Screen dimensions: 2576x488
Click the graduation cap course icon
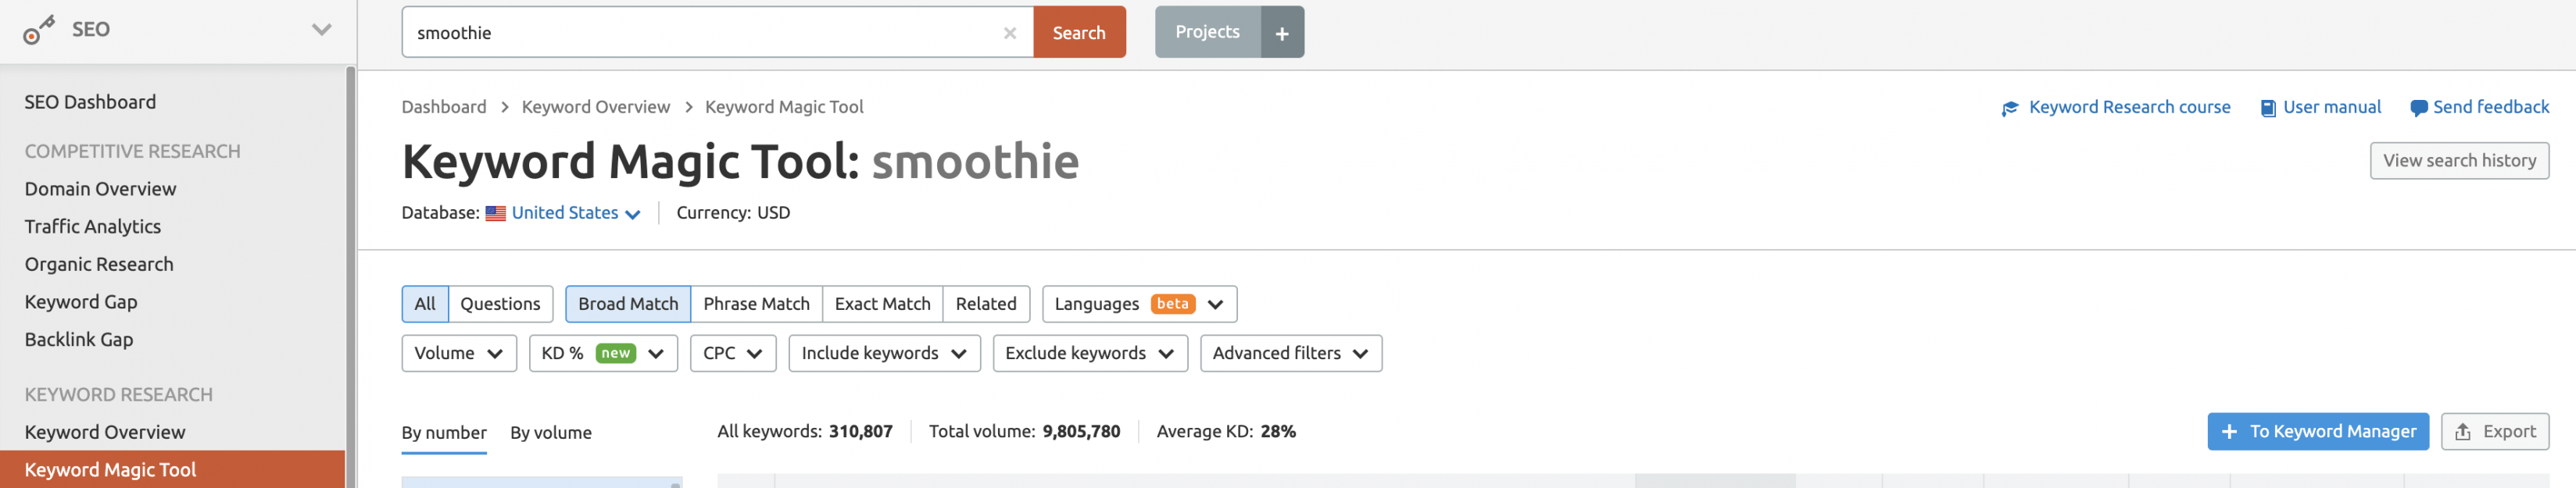pyautogui.click(x=2010, y=108)
